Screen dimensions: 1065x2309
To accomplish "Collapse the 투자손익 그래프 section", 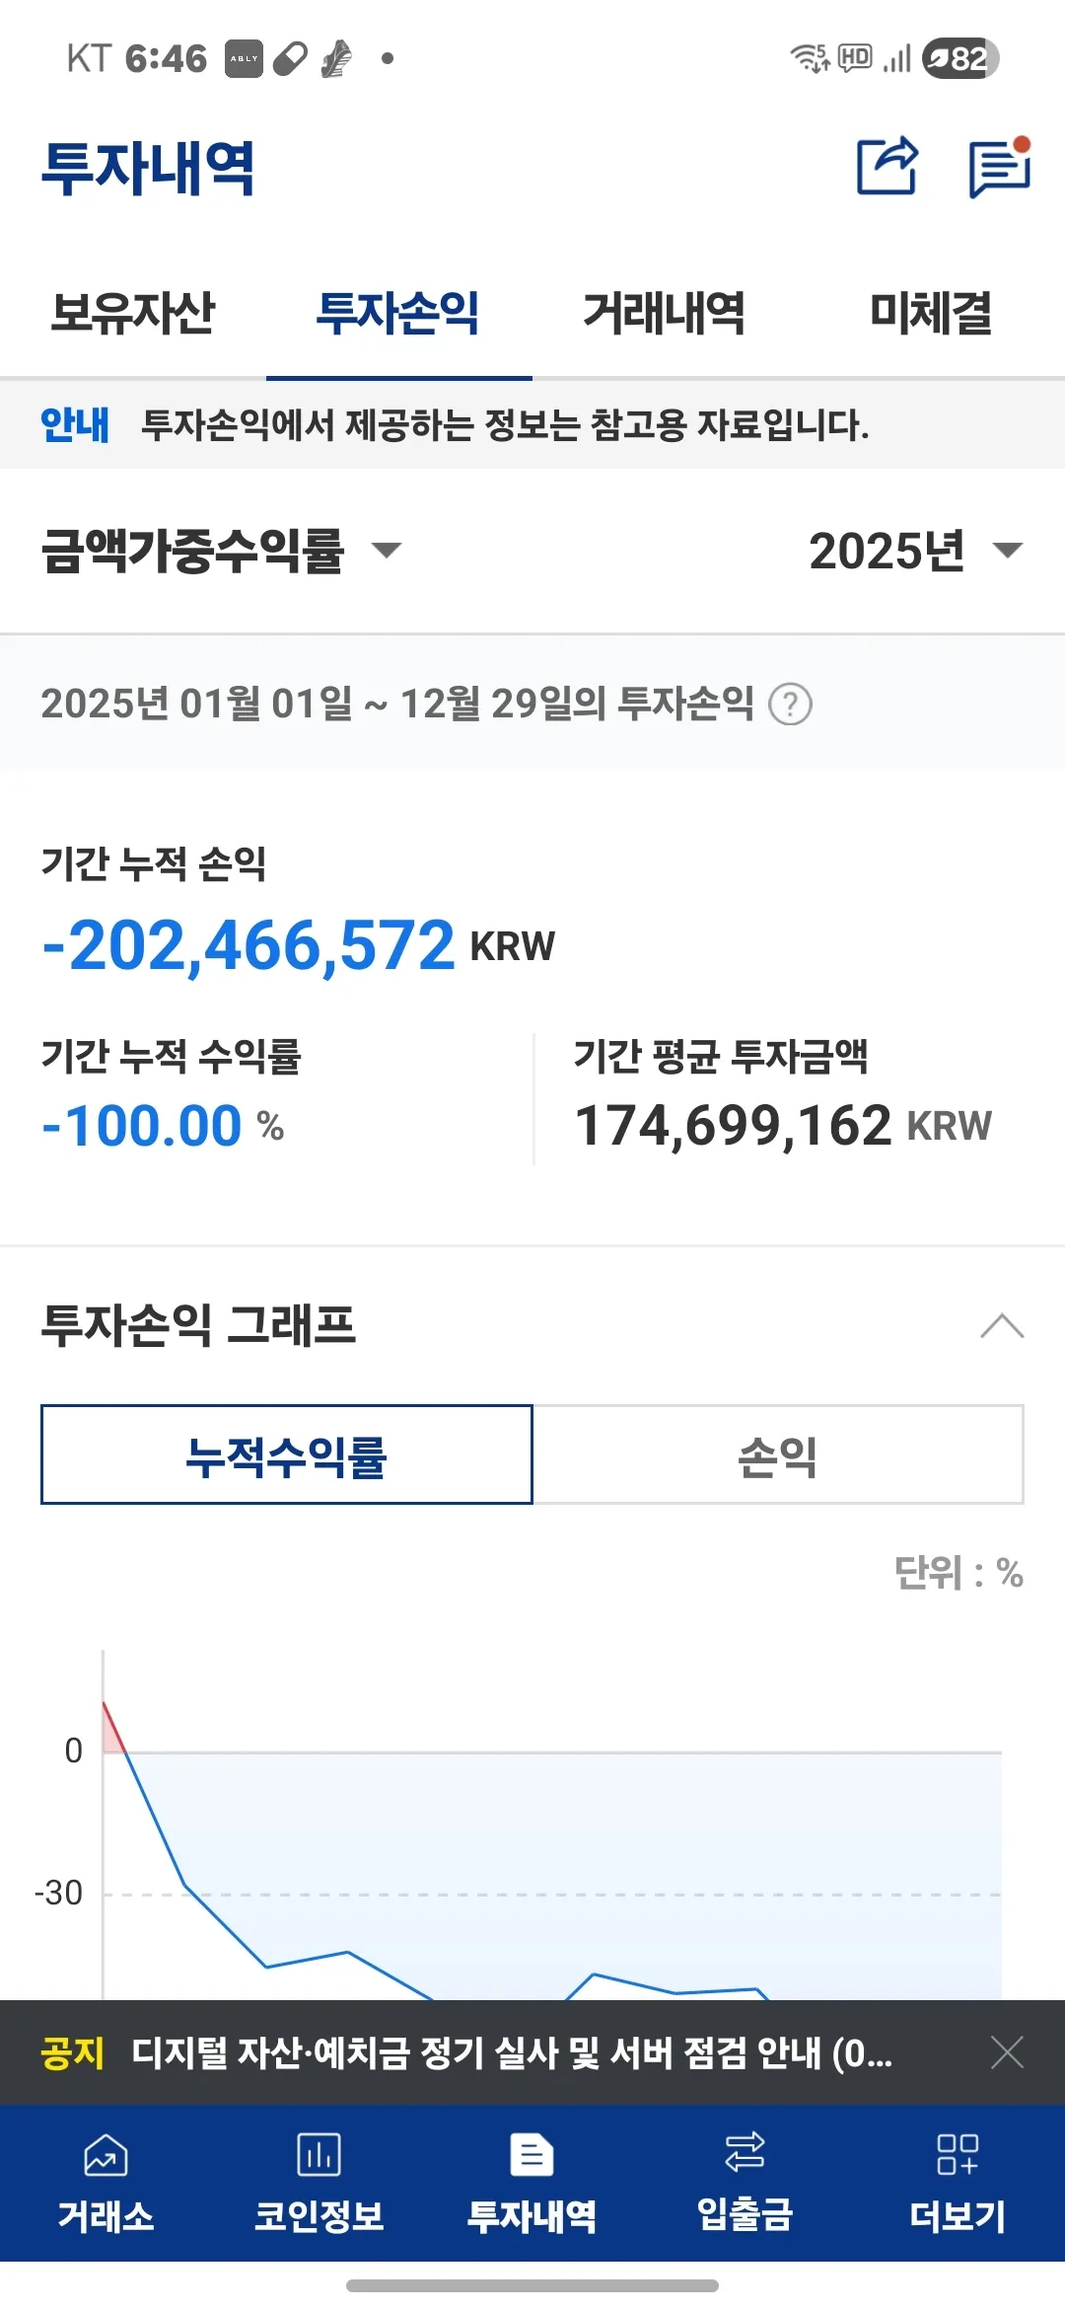I will [1002, 1325].
